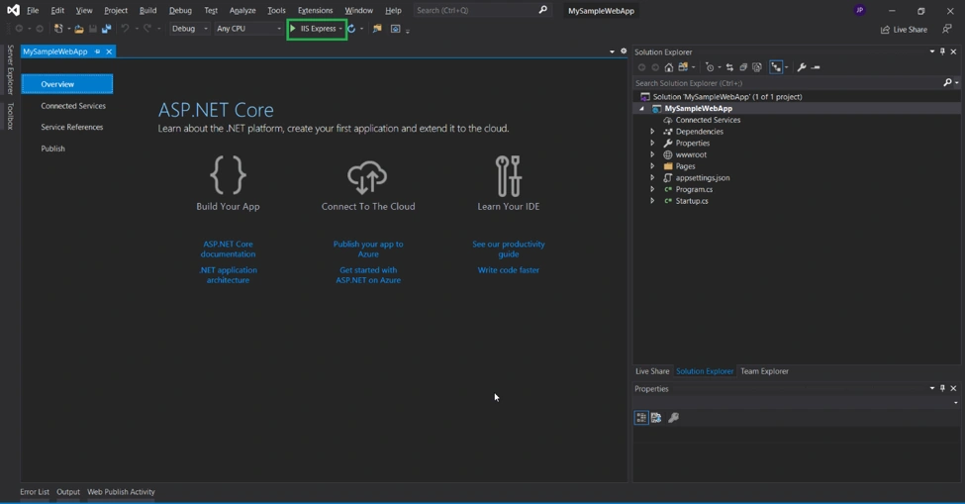
Task: Click the Live Share button
Action: tap(904, 29)
